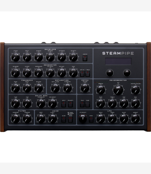The image size is (151, 174).
Task: Click the Voice Glide T knob
Action: [53, 119]
